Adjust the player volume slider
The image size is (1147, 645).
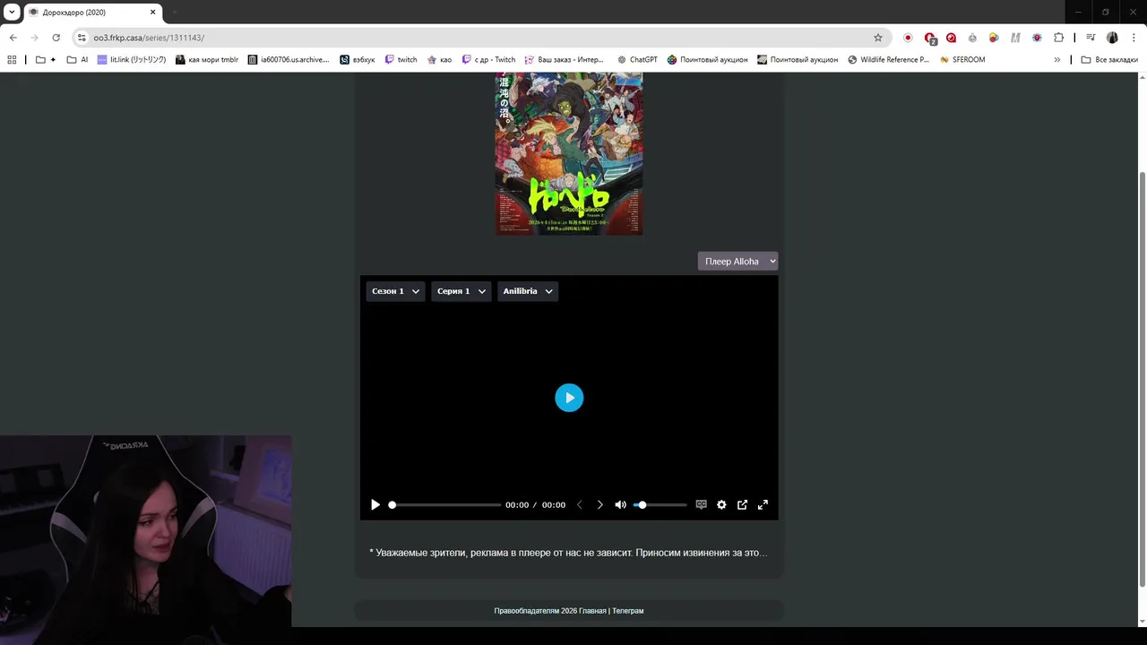coord(660,505)
